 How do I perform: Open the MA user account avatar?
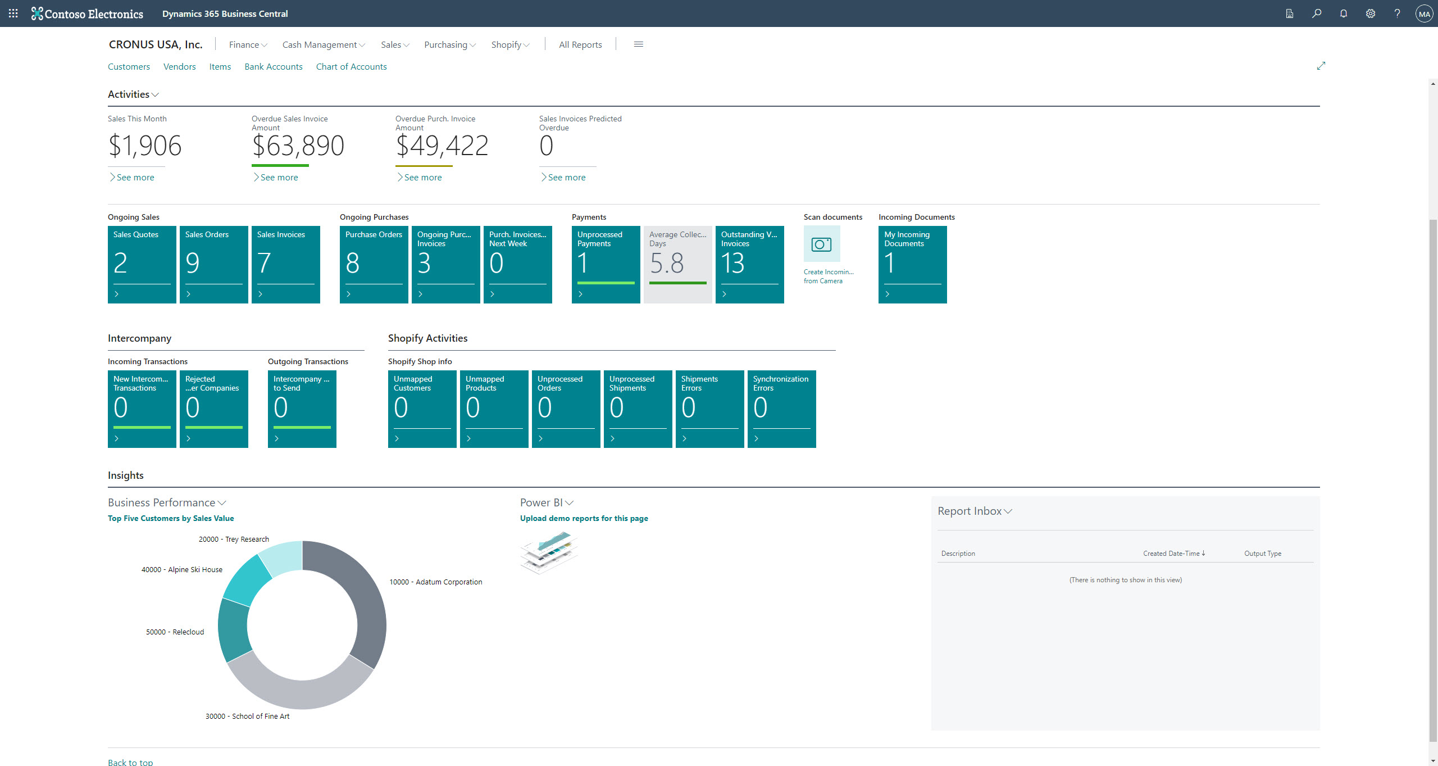pyautogui.click(x=1424, y=13)
